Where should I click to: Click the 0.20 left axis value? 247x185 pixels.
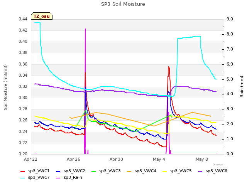click(23, 154)
